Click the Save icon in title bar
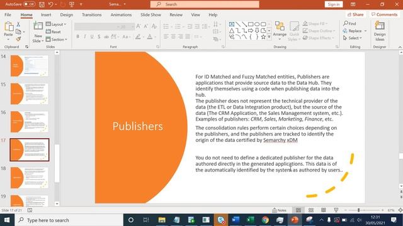 [x=42, y=4]
